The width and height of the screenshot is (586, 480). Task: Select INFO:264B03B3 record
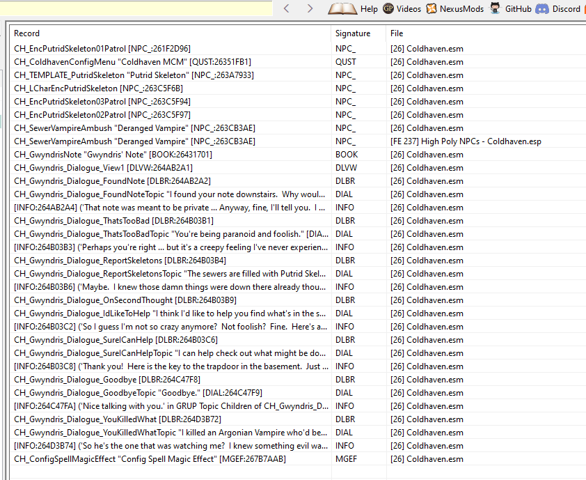point(171,247)
